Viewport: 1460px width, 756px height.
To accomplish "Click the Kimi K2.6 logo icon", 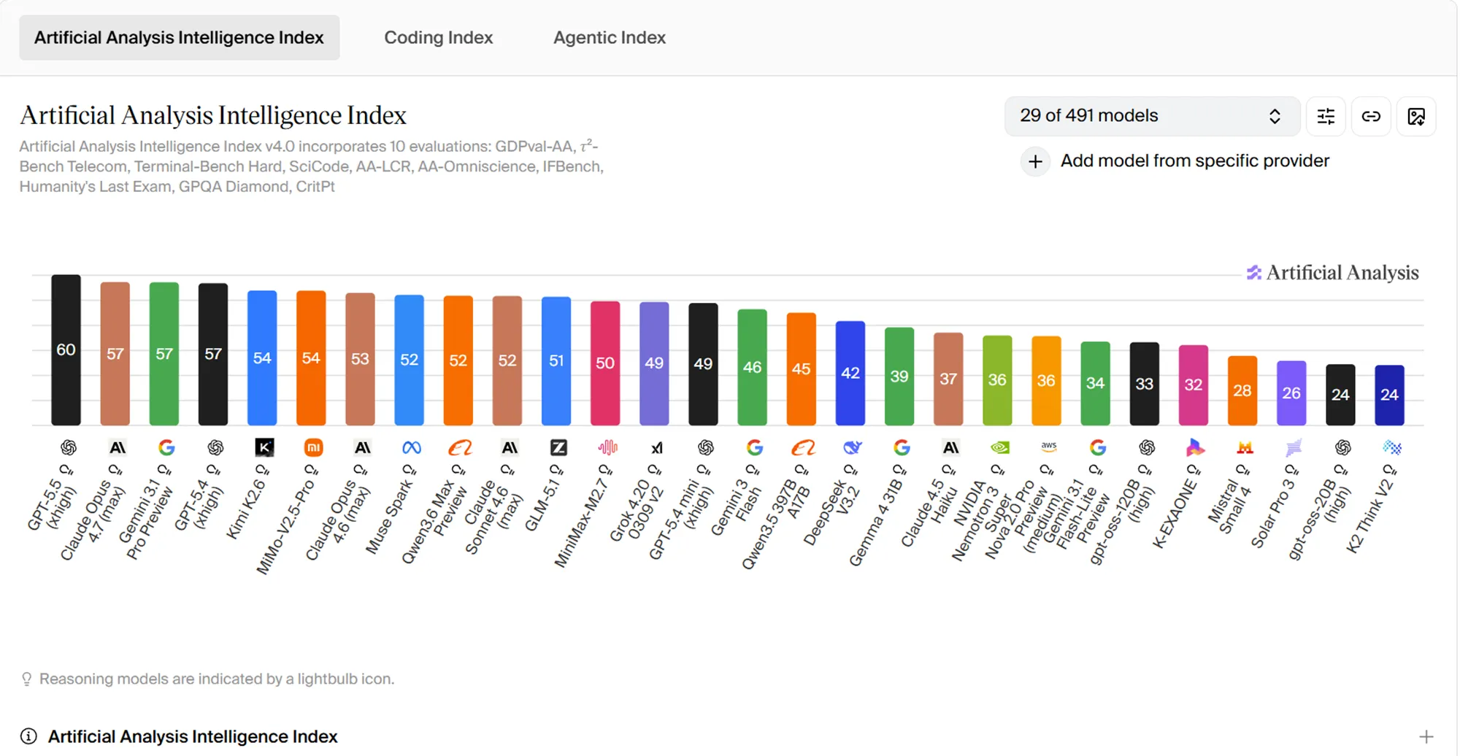I will 264,447.
